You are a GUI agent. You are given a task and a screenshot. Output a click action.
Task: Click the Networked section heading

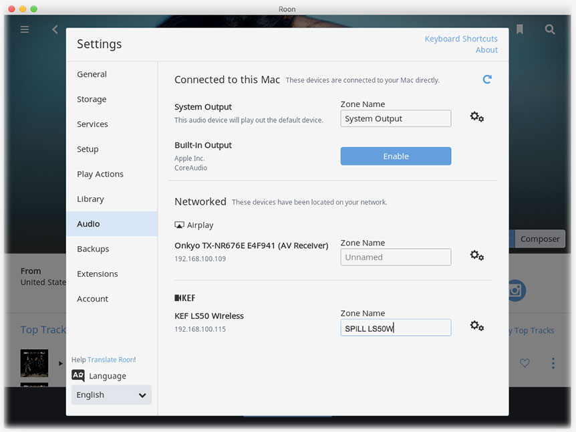click(x=200, y=201)
